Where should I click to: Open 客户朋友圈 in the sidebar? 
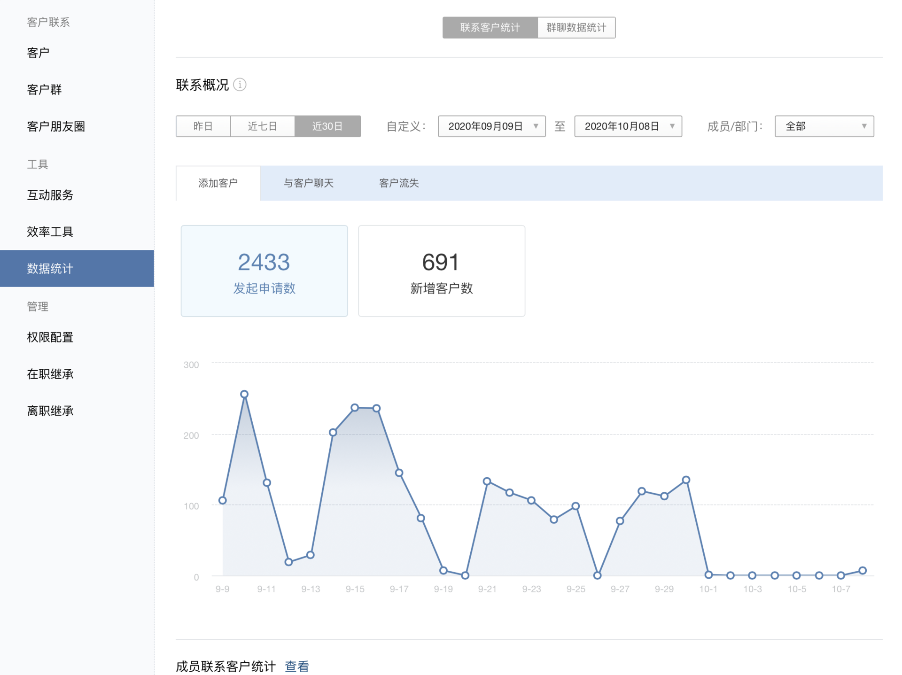click(56, 126)
